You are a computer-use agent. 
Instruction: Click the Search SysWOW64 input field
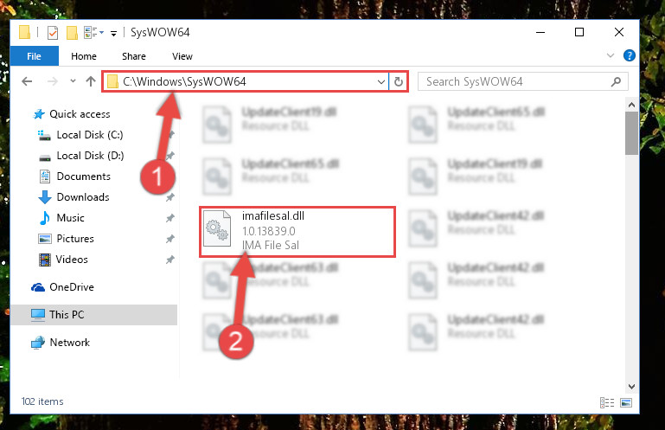tap(517, 81)
